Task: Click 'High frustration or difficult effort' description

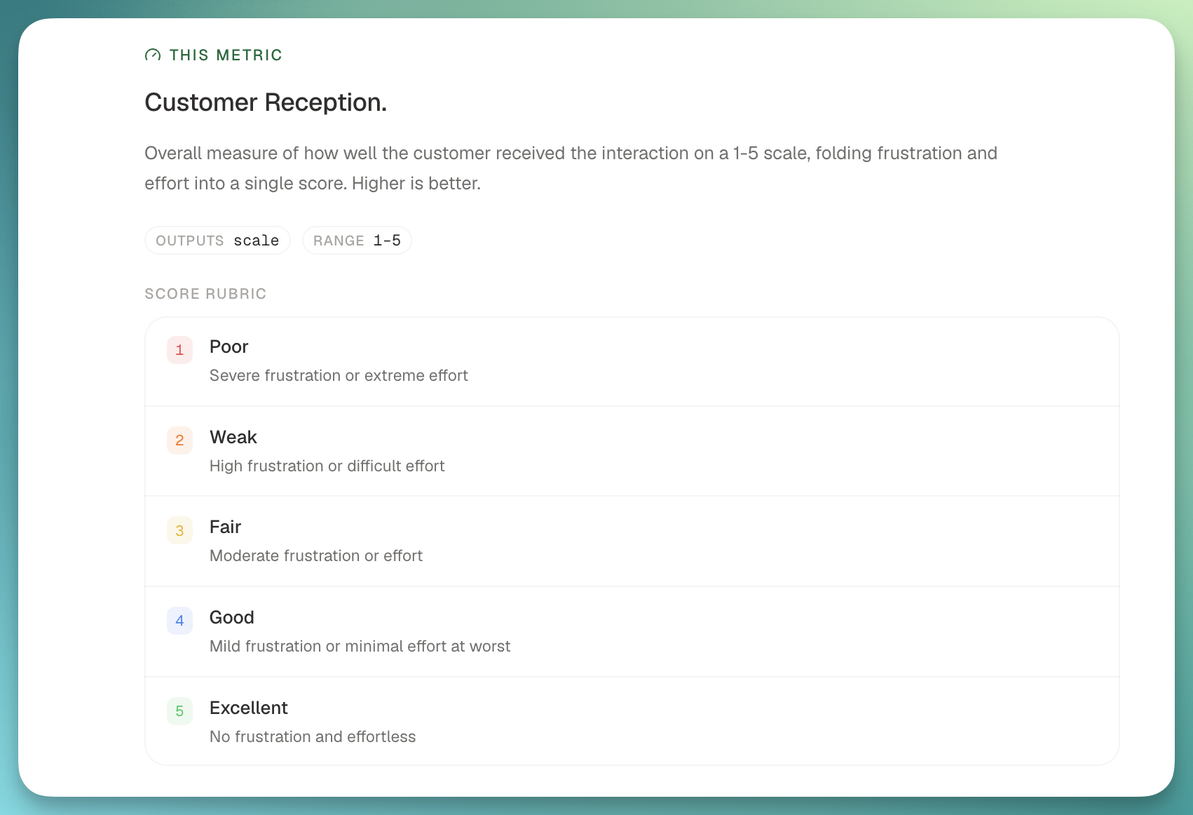Action: (x=327, y=466)
